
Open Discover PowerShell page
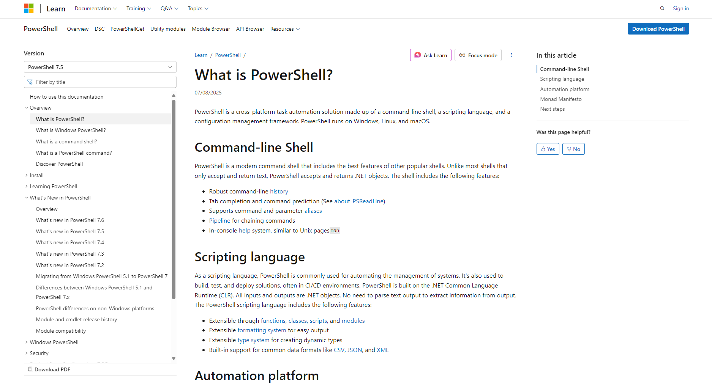point(59,164)
